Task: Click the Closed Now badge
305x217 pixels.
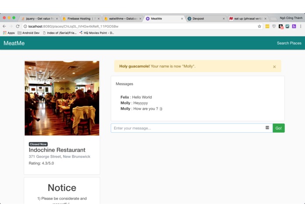Action: [38, 144]
